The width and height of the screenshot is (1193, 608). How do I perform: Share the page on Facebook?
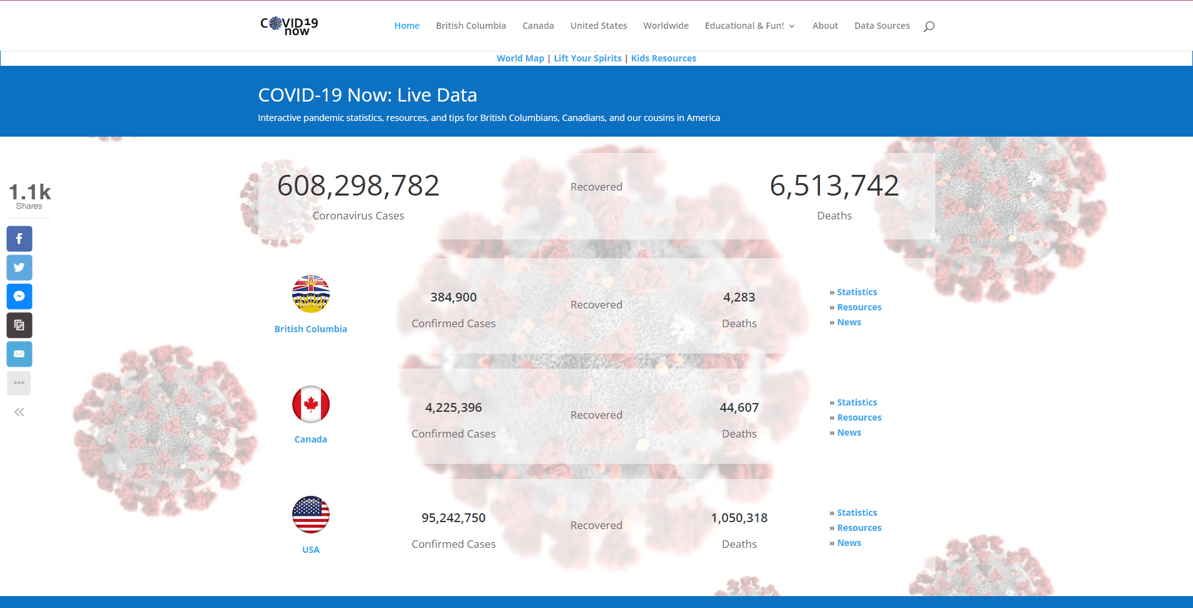(19, 239)
